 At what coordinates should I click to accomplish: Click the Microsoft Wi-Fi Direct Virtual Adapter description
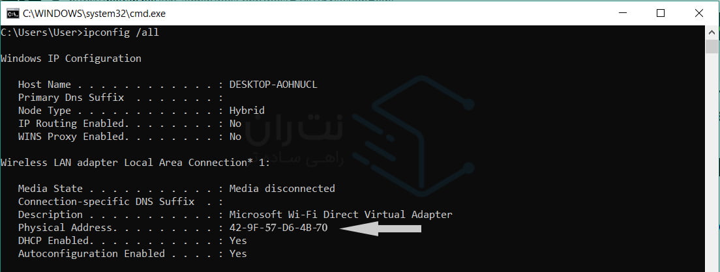[340, 215]
